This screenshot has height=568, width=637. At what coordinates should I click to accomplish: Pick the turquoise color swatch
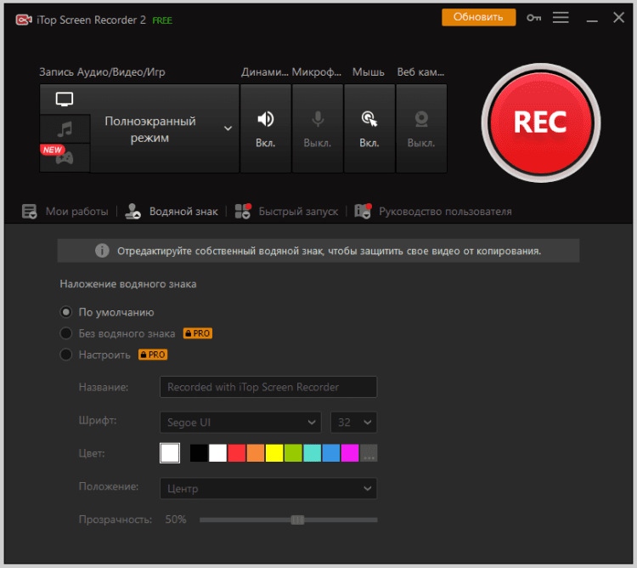pyautogui.click(x=312, y=453)
